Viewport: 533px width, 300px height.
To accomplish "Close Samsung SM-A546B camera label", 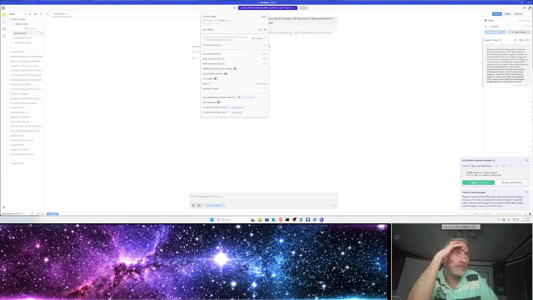I will coord(478,227).
